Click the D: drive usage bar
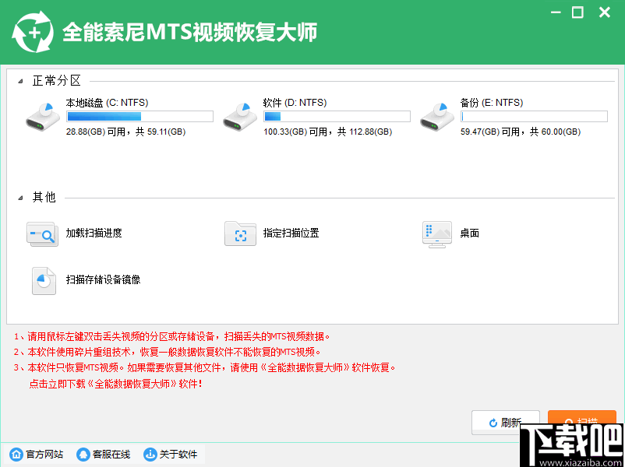Screen dimensions: 625x467 click(x=337, y=116)
